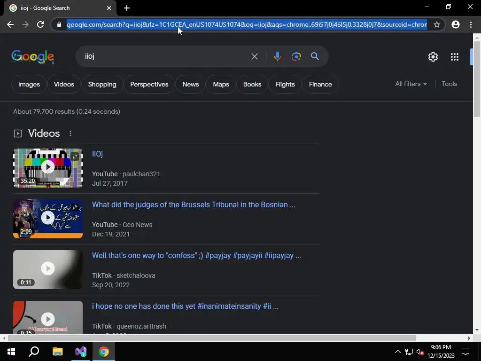Open the search Tools options
Viewport: 481px width, 361px height.
click(x=449, y=84)
